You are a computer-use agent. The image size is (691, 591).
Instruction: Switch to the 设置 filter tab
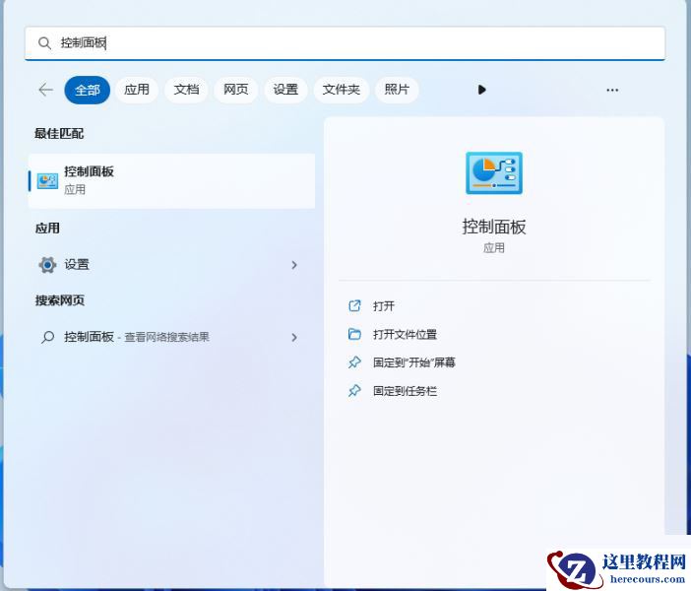point(285,90)
